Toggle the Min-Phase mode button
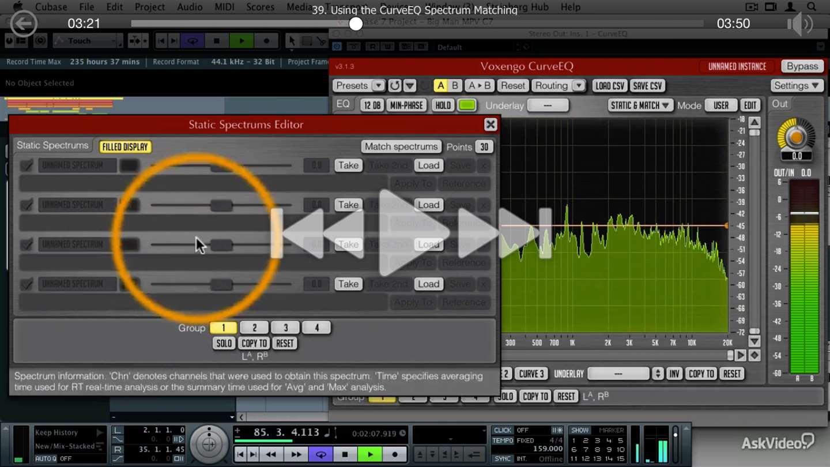This screenshot has height=467, width=830. point(406,106)
